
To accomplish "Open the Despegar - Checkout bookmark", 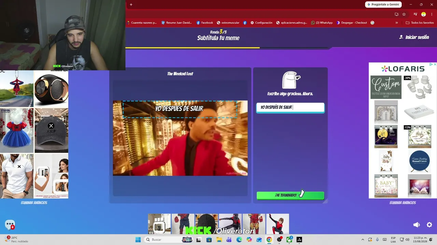I will [x=352, y=23].
